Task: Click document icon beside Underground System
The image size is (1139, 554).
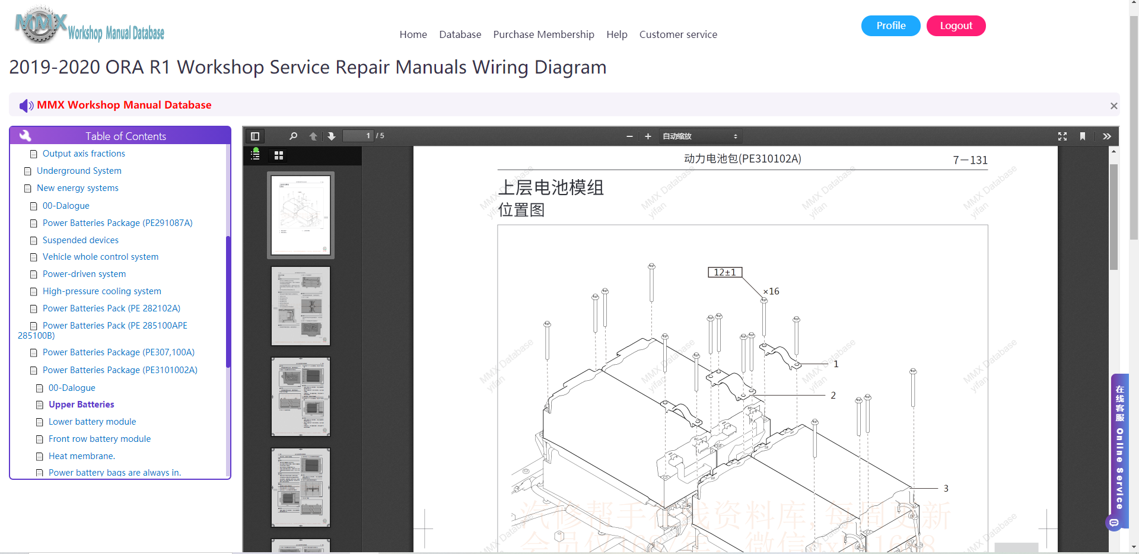Action: (28, 171)
